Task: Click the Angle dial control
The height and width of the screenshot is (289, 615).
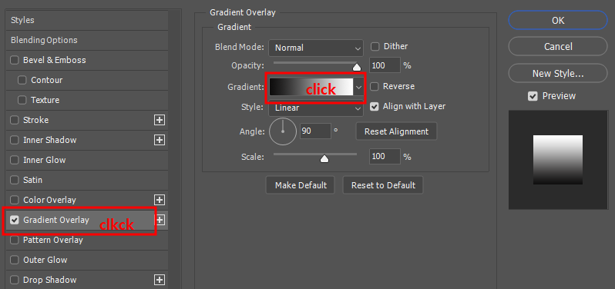Action: point(283,131)
